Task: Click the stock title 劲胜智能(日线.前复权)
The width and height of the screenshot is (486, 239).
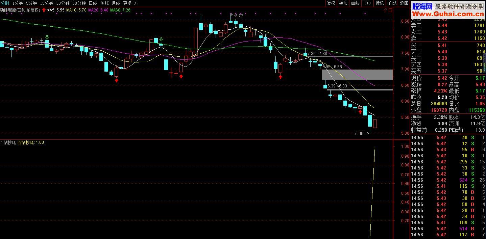Action: (x=20, y=10)
